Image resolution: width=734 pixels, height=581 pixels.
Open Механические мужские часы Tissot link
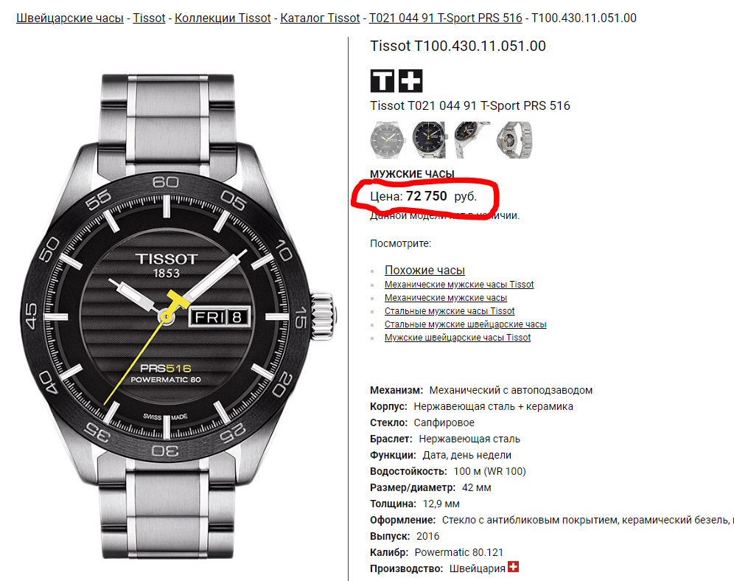click(459, 284)
